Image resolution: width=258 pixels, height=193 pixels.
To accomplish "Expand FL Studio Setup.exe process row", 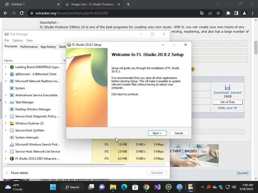I will point(6,159).
